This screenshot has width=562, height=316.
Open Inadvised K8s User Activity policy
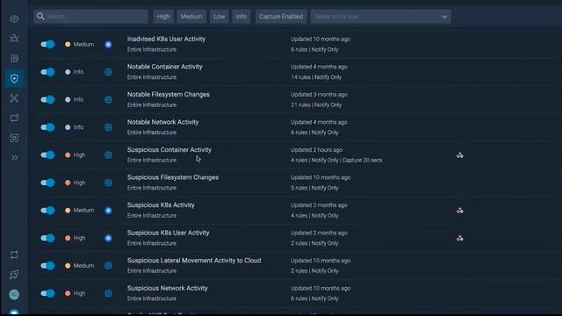166,39
